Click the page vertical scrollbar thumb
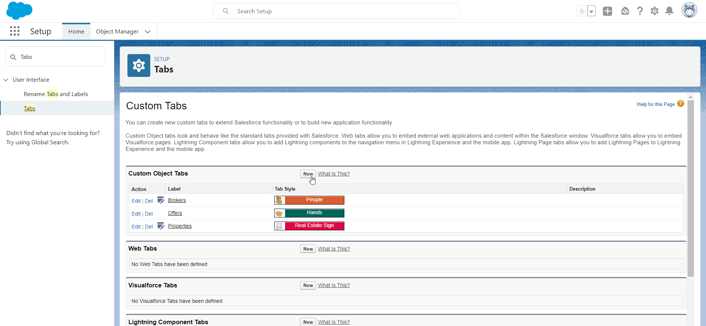 click(x=691, y=188)
